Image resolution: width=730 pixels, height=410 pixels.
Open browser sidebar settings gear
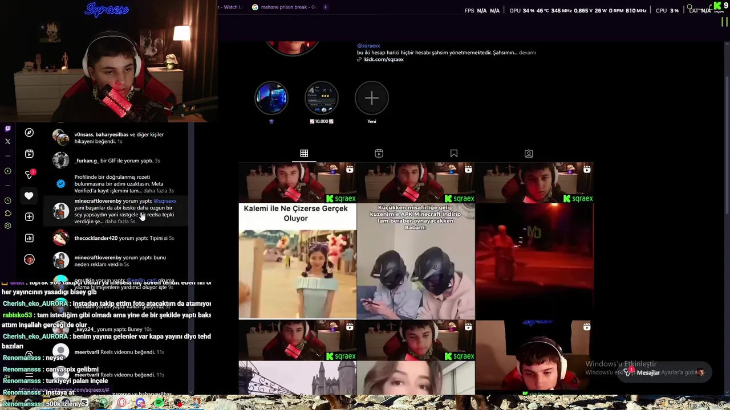click(x=7, y=225)
